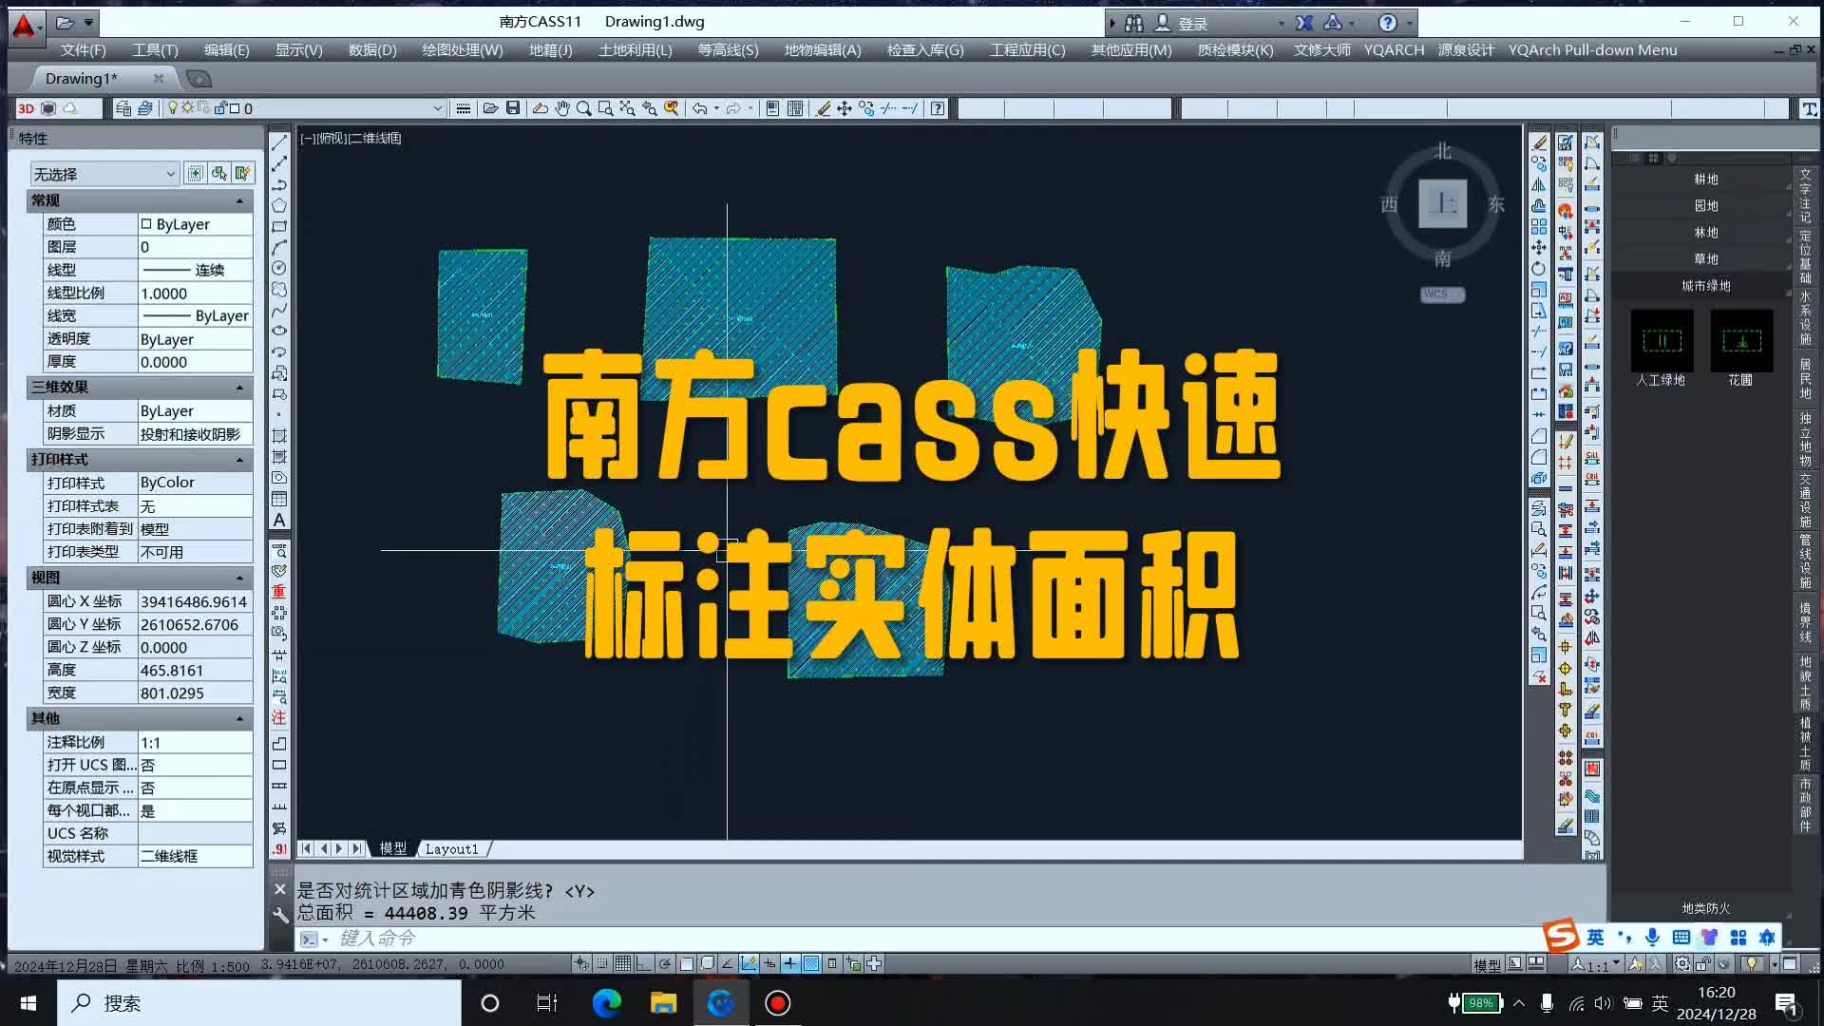The width and height of the screenshot is (1824, 1026).
Task: Open the layer properties manager icon
Action: (x=123, y=108)
